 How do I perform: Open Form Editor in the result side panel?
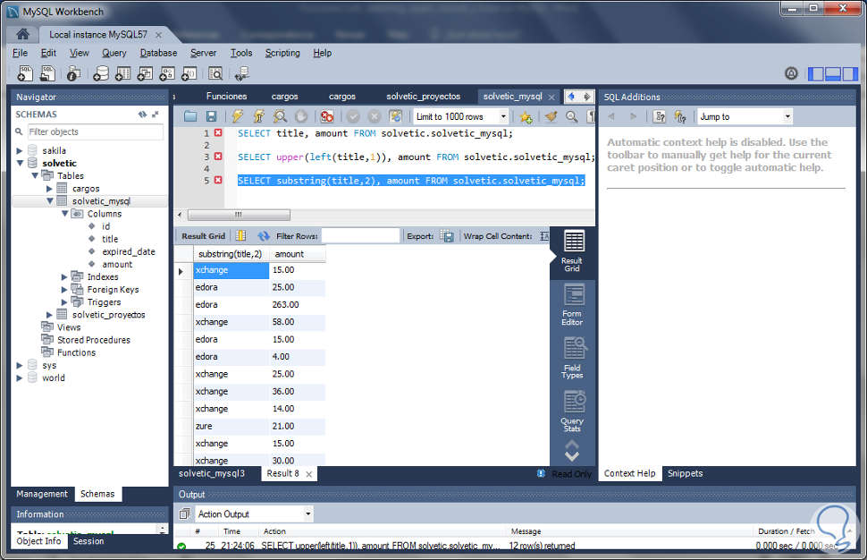pos(572,304)
